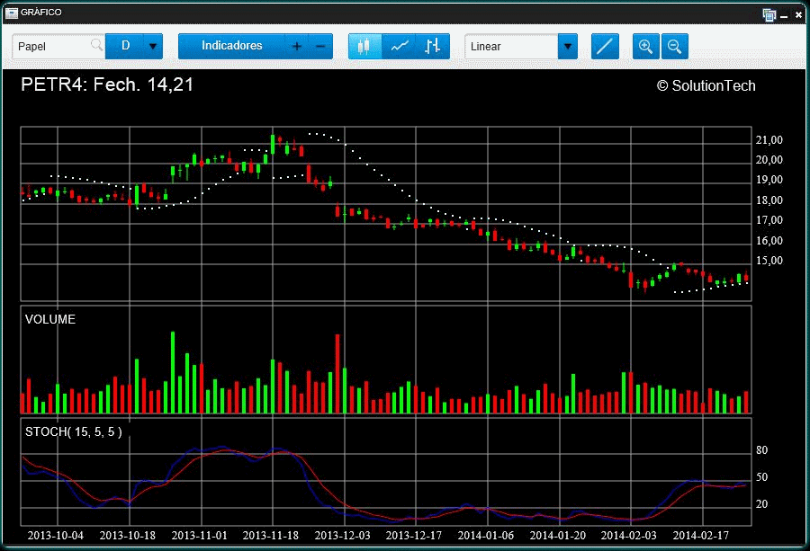Click the GRÁFICO window title text
Image resolution: width=810 pixels, height=551 pixels.
40,13
